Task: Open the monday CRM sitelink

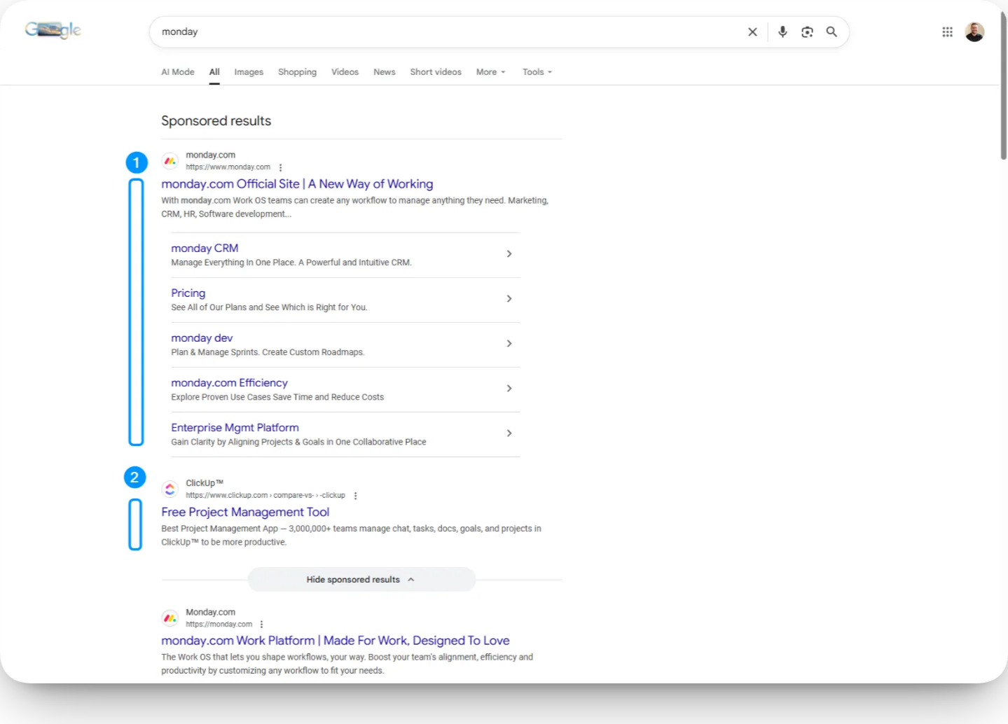Action: point(205,249)
